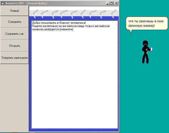
Task: Click the line 'Добро пожаловать в блакнот человечика!'
Action: 59,23
